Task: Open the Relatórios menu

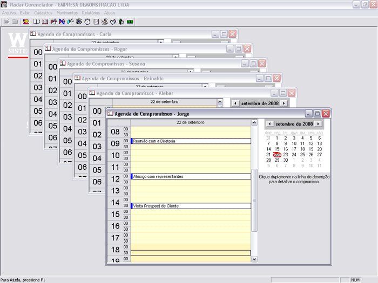Action: tap(91, 12)
